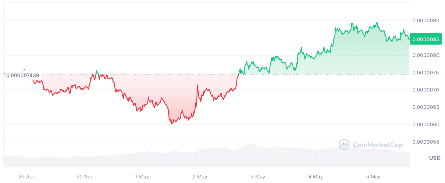Select the 0.0000065 price axis label
Viewport: 445px width, 183px height.
tap(426, 107)
